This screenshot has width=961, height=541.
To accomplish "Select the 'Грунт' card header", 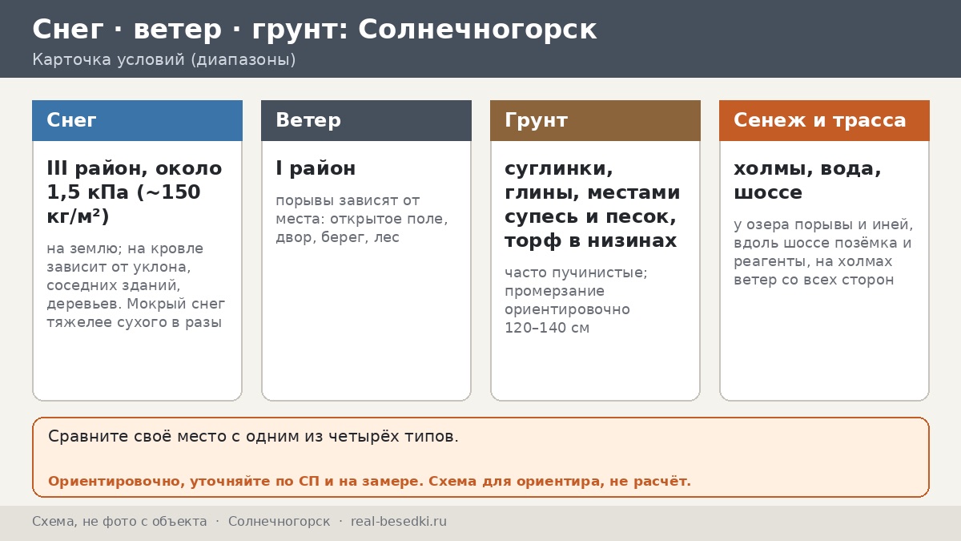I will 595,120.
